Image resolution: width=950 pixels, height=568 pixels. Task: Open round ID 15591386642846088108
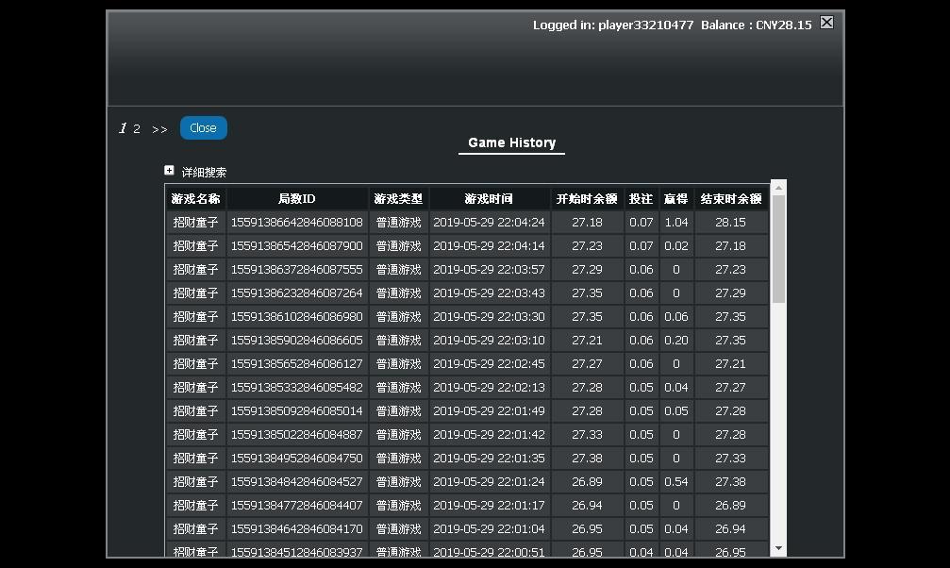click(x=297, y=223)
